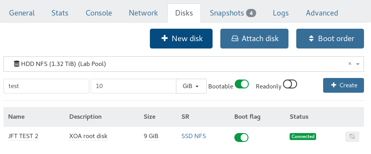Open the Snapshots tab
The width and height of the screenshot is (371, 154).
(x=233, y=13)
